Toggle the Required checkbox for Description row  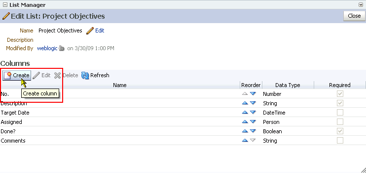click(x=340, y=103)
